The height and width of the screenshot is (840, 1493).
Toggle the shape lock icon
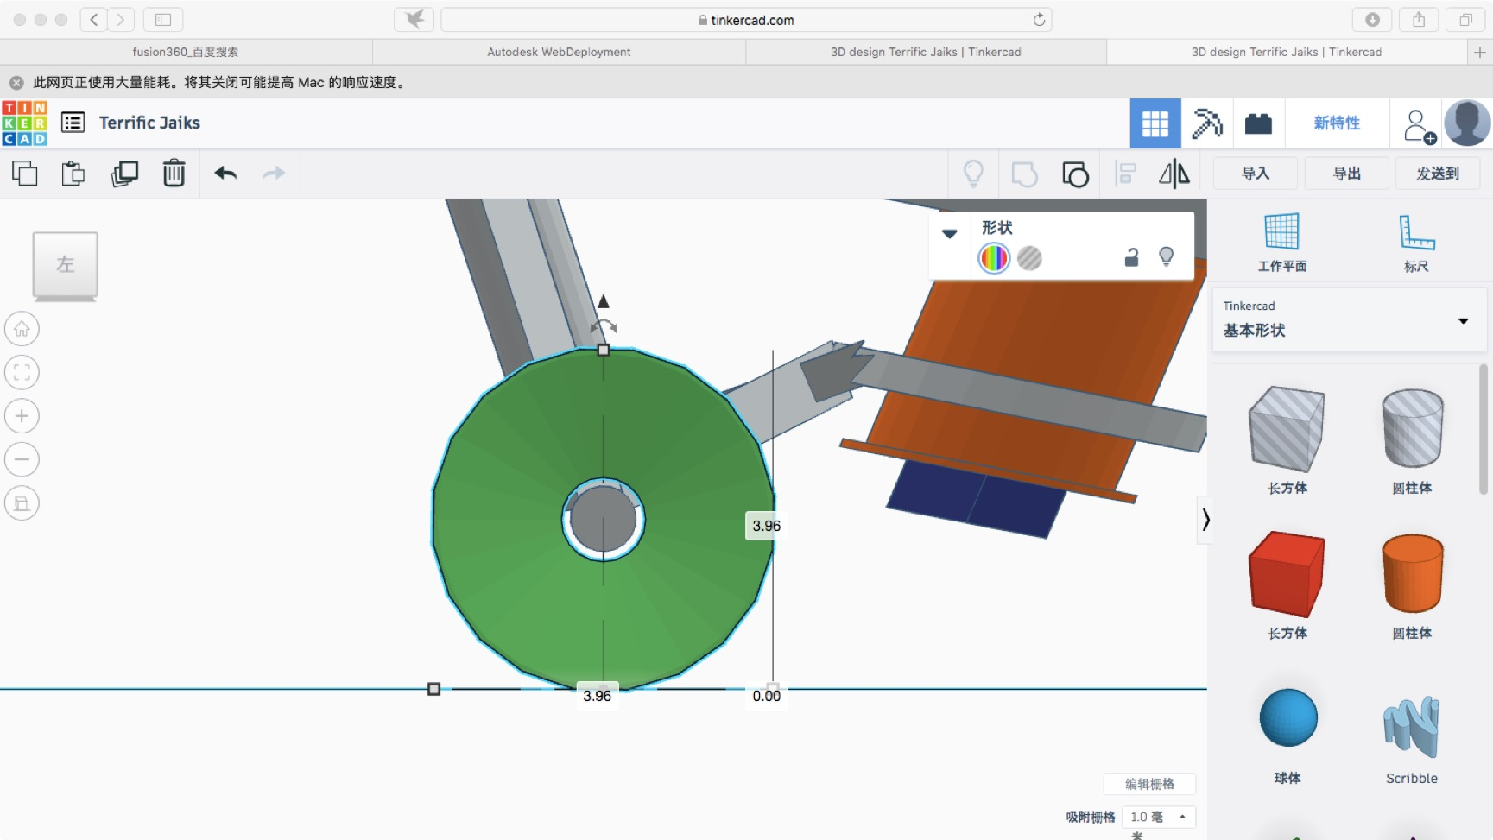click(x=1131, y=257)
